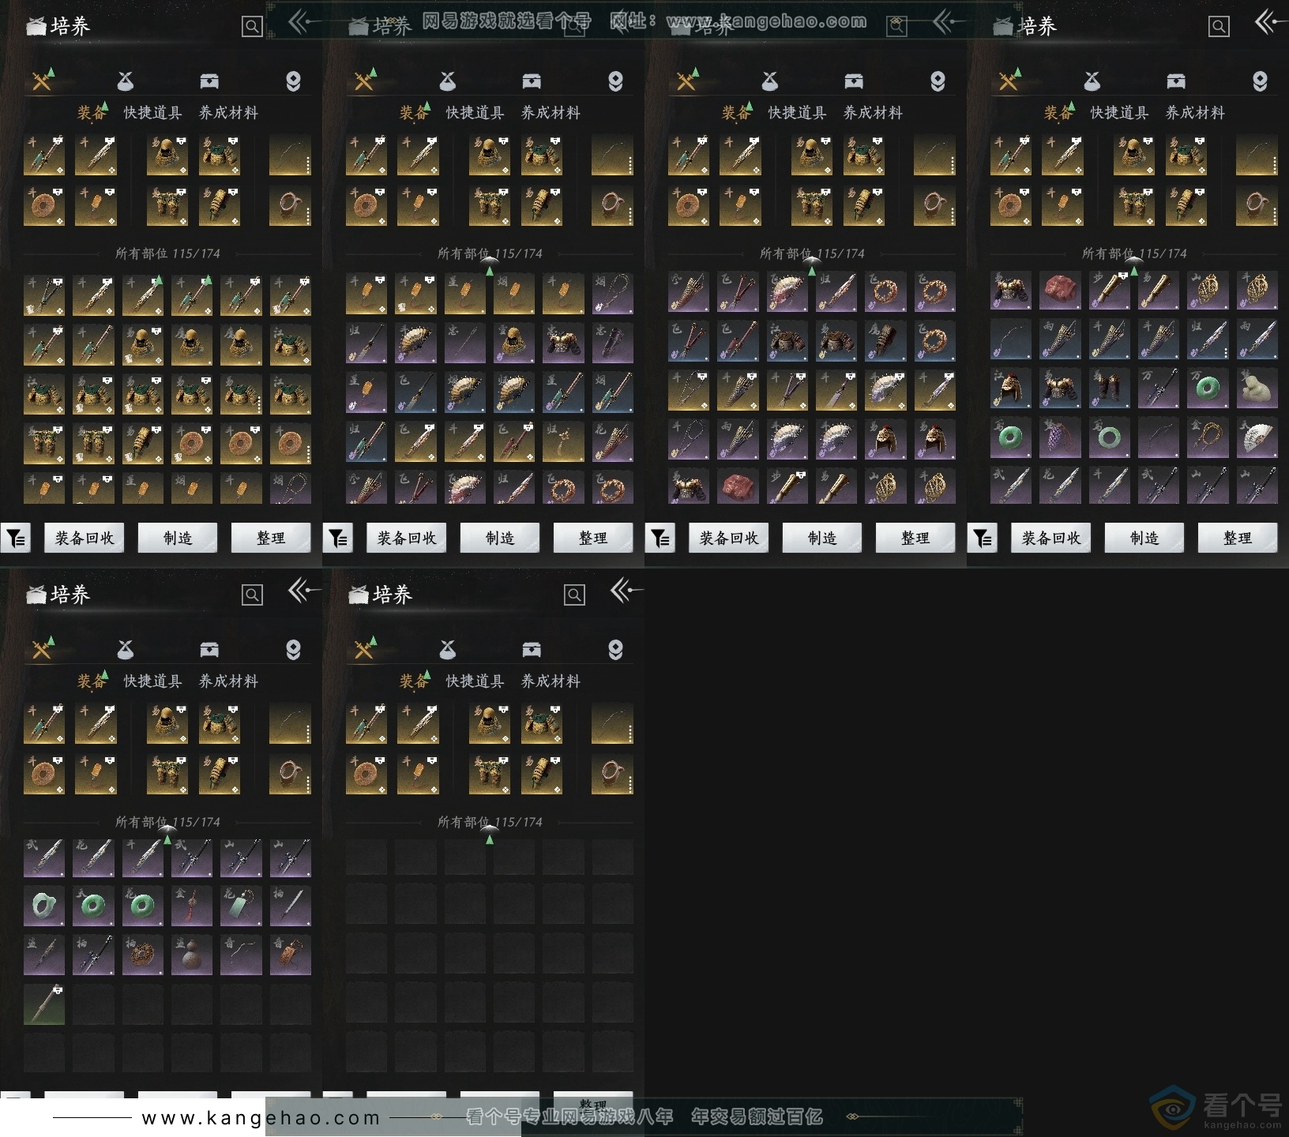
Task: Select the pin category icon in top-left panel
Action: pos(293,81)
